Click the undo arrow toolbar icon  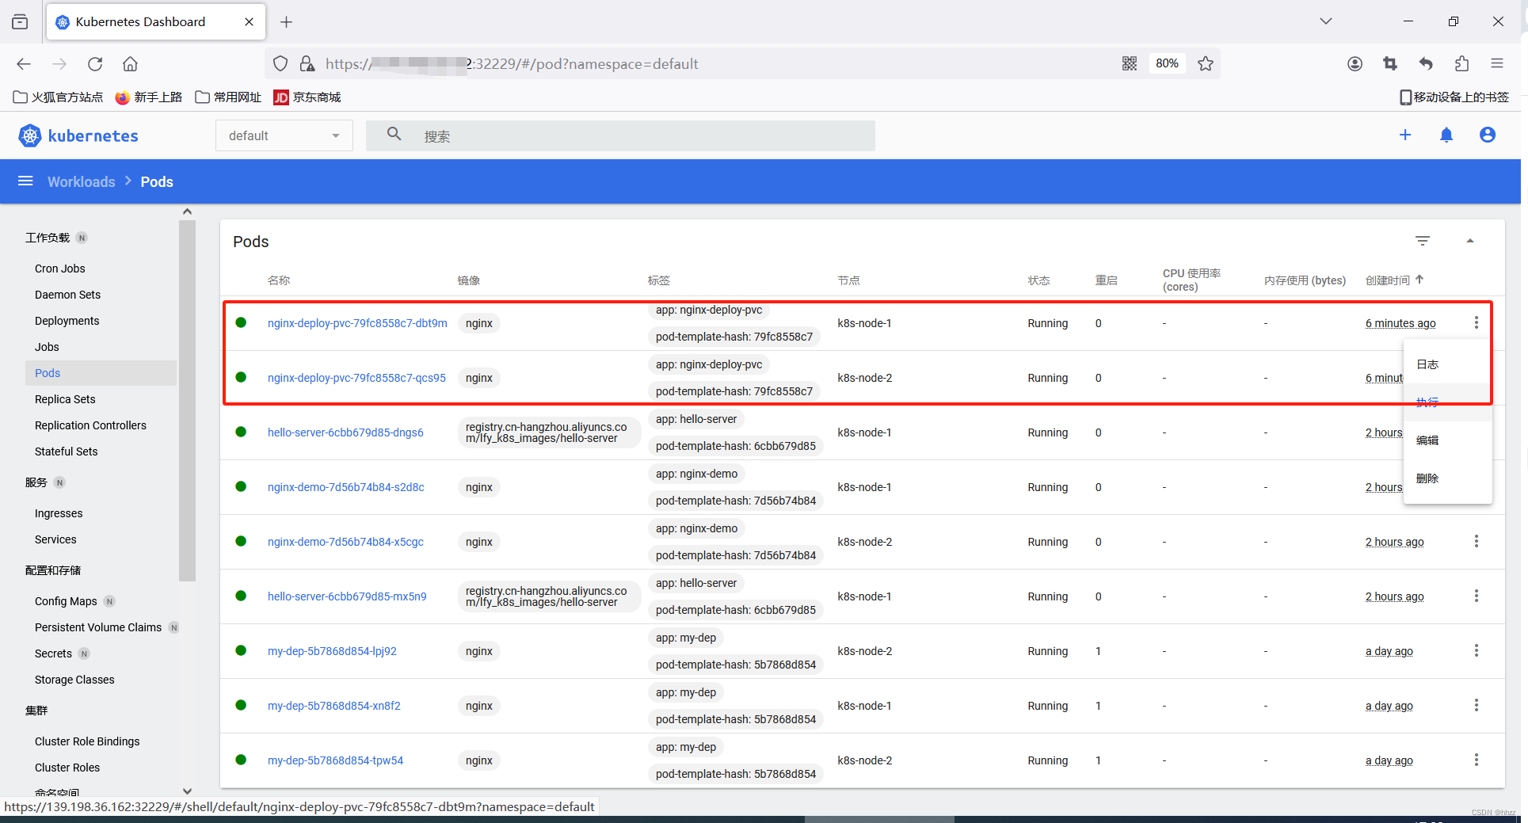(1426, 63)
